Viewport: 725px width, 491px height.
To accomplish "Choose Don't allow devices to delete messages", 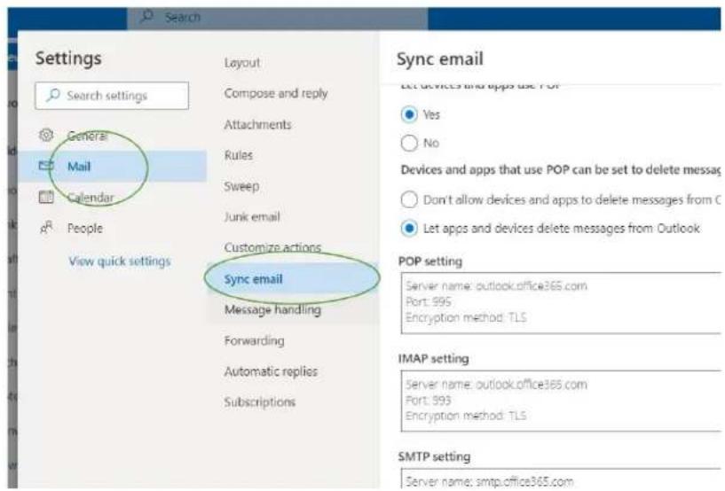I will (x=409, y=199).
